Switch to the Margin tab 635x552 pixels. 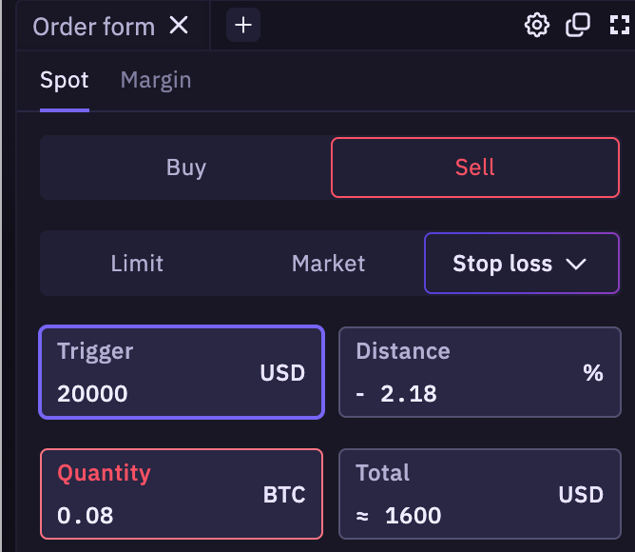tap(156, 81)
